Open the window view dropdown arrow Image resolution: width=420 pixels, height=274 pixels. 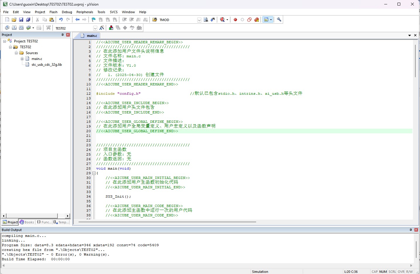[271, 20]
